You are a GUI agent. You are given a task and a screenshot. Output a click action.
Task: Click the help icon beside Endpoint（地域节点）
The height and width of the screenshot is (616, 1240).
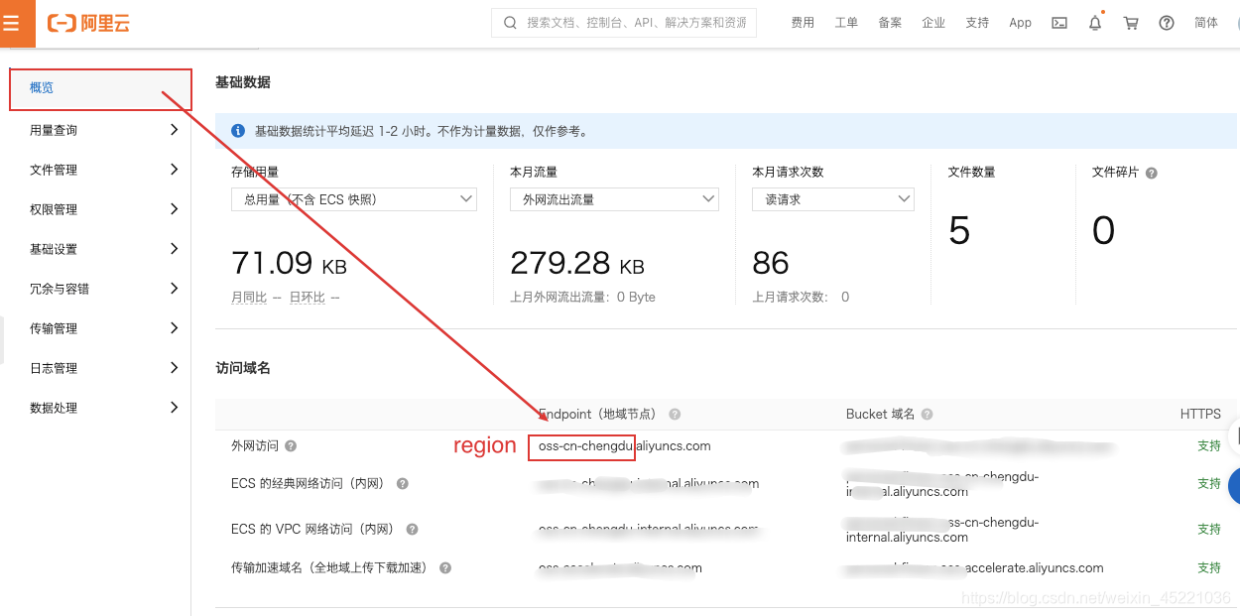point(675,415)
